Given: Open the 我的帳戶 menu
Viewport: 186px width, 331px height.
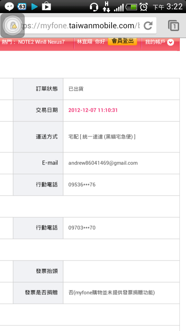Looking at the screenshot, I should pos(159,42).
